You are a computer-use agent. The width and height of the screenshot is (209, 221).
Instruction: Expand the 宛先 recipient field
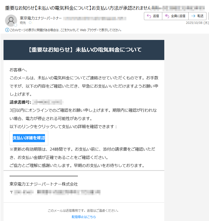[x=22, y=23]
